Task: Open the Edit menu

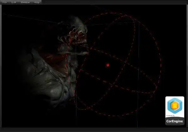Action: click(13, 2)
